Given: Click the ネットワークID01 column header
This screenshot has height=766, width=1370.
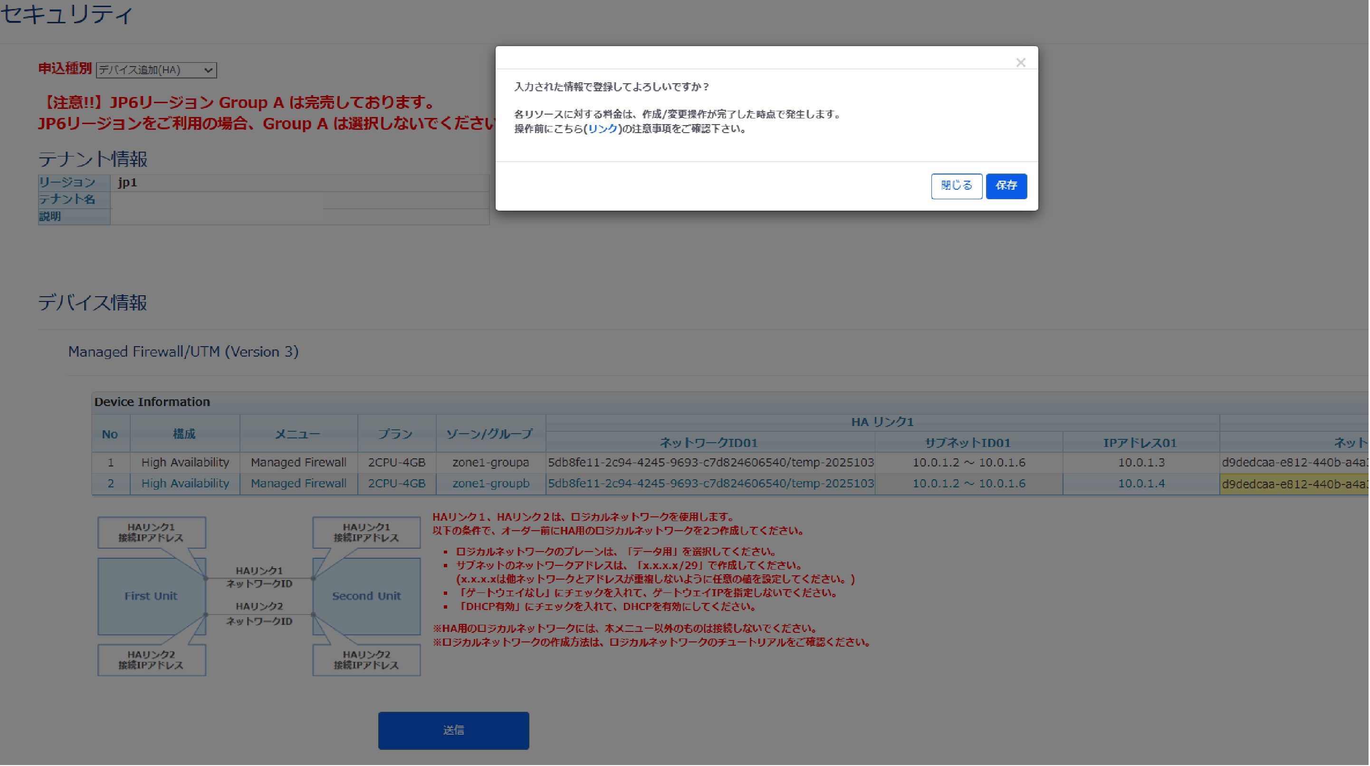Looking at the screenshot, I should [709, 442].
